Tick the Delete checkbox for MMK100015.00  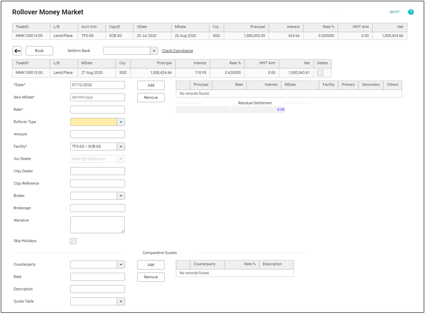[x=320, y=73]
